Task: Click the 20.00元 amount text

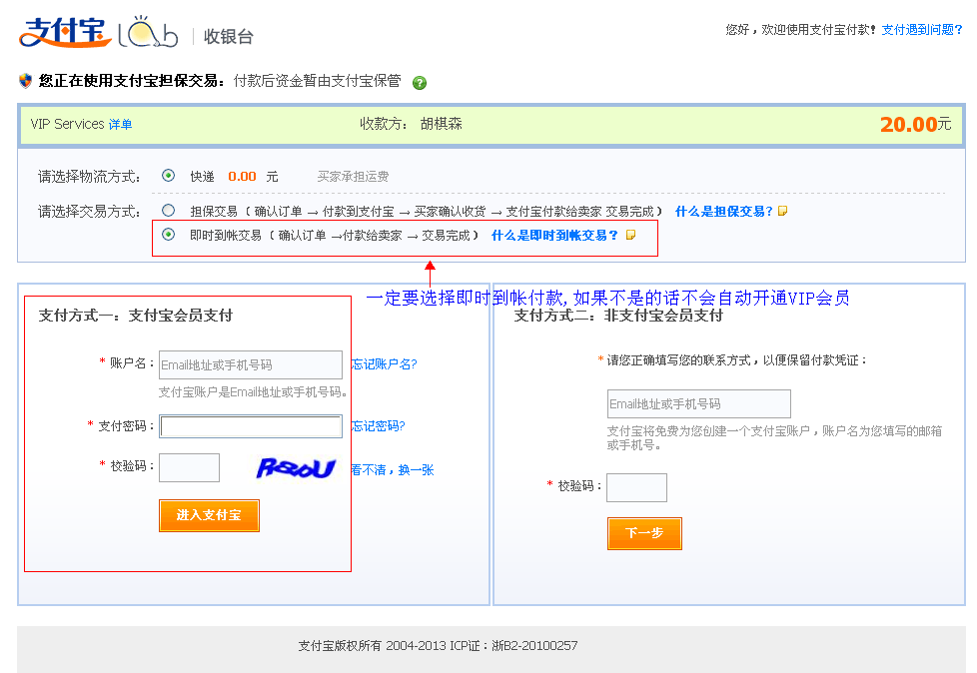Action: coord(915,125)
